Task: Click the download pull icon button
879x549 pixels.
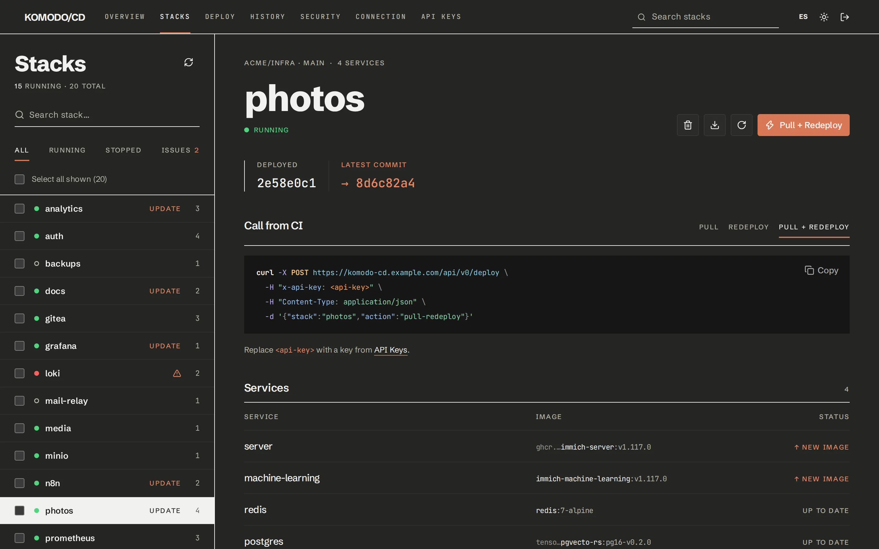Action: 714,125
